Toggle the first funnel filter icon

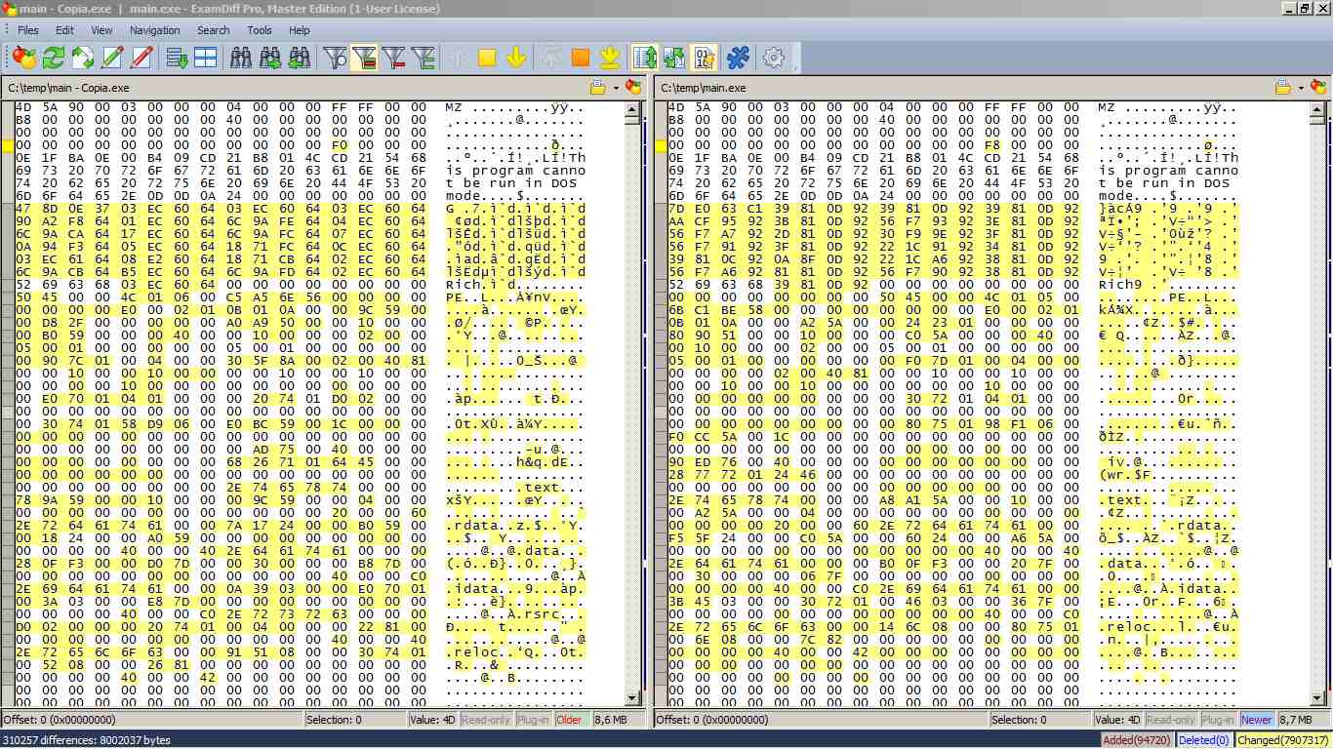point(335,58)
